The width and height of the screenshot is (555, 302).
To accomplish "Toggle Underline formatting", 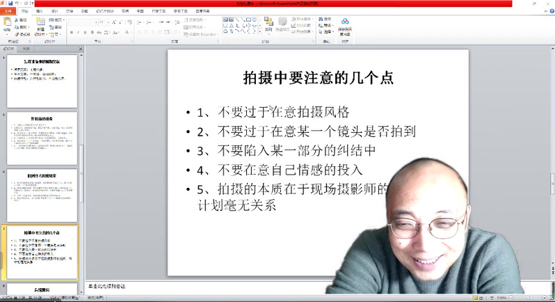I will click(86, 32).
